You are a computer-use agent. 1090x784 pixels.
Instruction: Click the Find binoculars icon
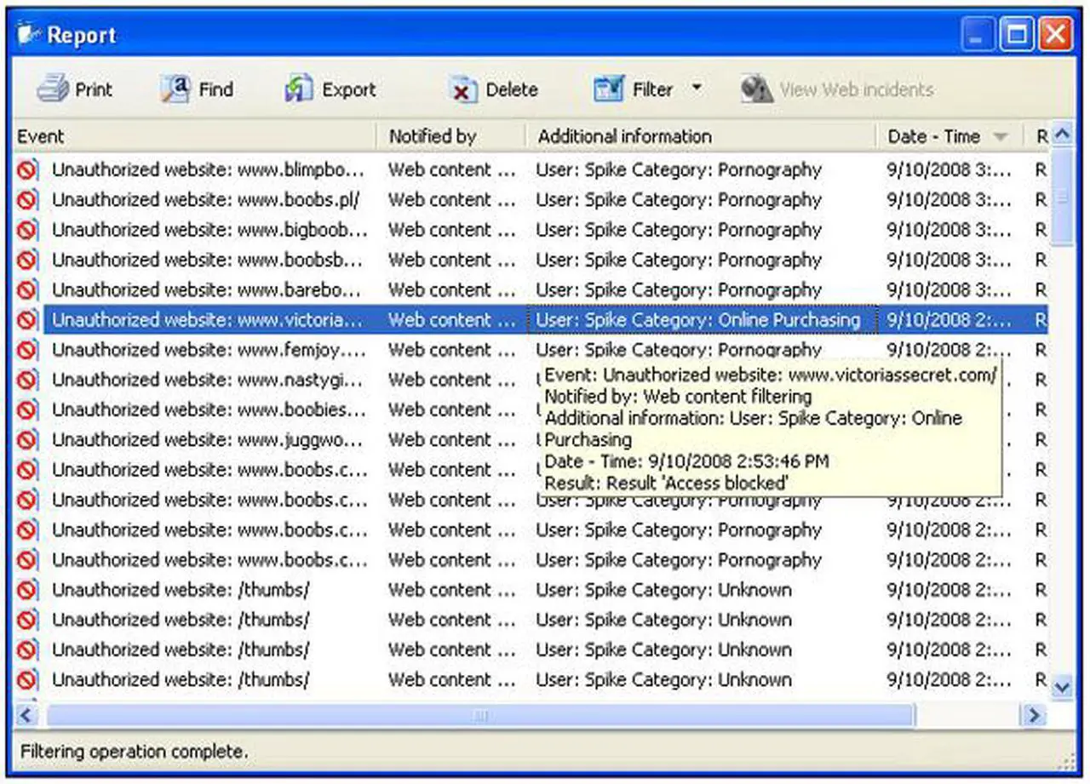(175, 89)
